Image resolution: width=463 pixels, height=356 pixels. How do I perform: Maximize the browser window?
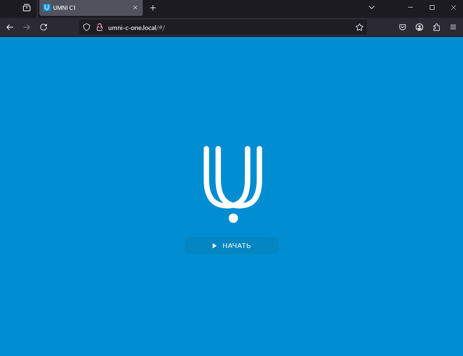(x=432, y=7)
